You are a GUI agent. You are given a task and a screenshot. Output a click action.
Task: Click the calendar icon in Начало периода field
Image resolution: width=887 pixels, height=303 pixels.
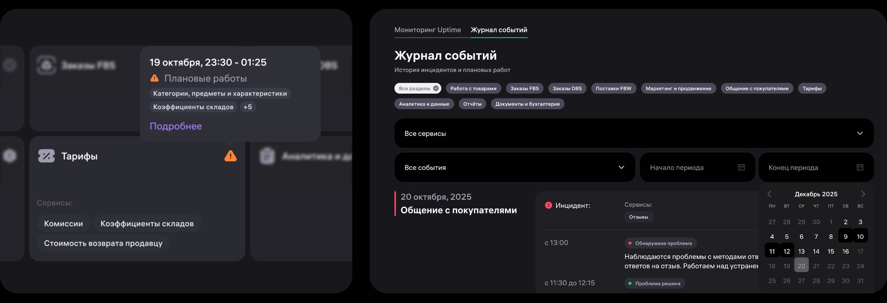click(x=741, y=167)
